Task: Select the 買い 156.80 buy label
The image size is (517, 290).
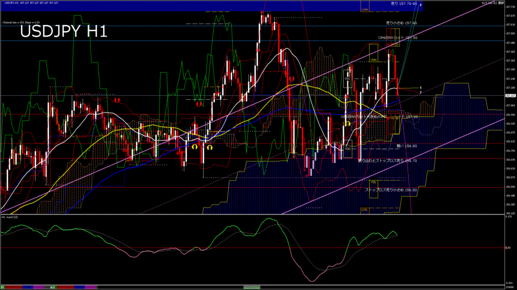Action: [x=406, y=146]
